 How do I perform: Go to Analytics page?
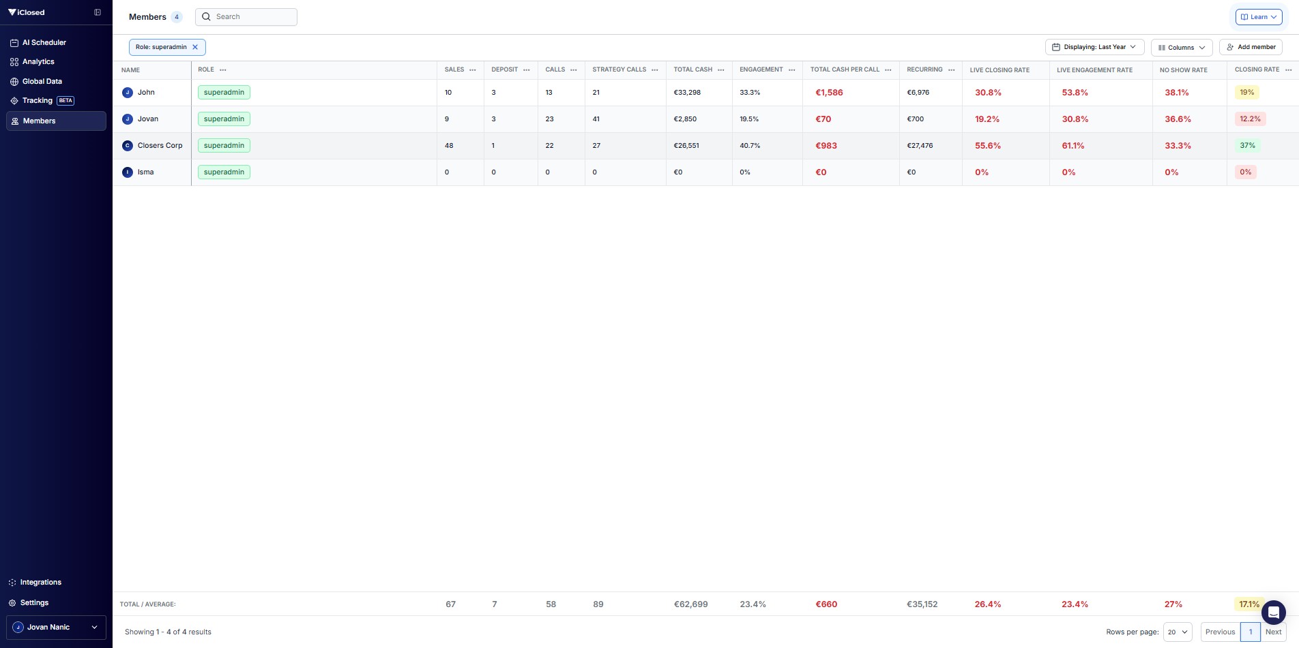coord(56,61)
